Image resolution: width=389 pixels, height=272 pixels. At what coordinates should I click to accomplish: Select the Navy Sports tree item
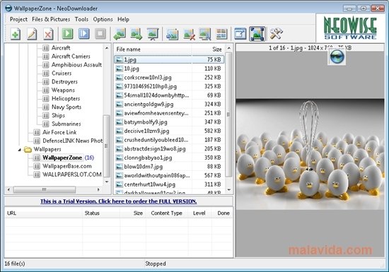[x=66, y=107]
